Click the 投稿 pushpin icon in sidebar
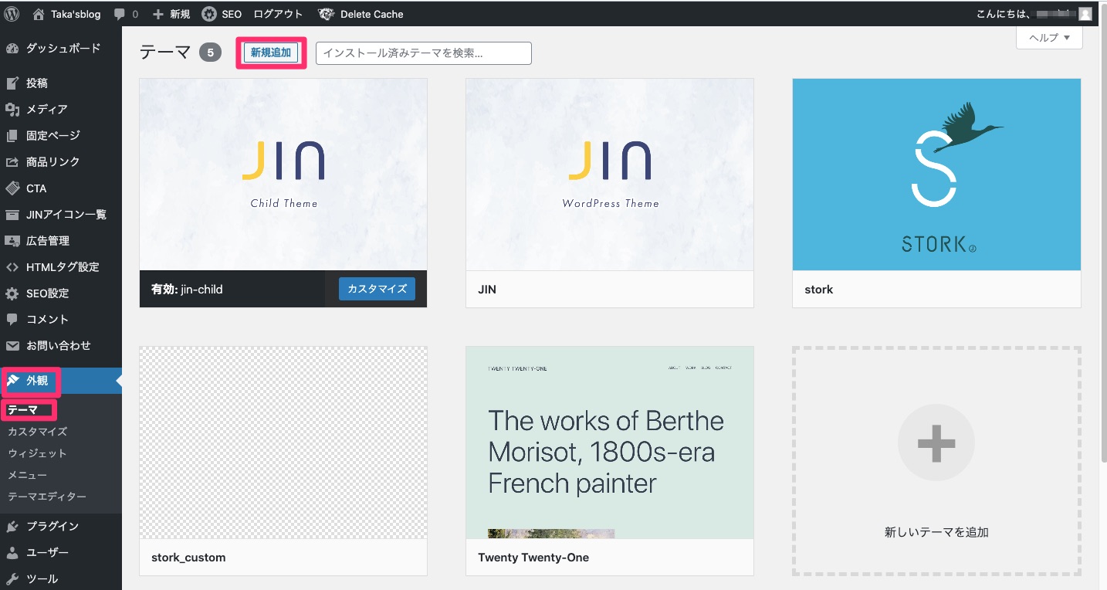 [x=12, y=83]
